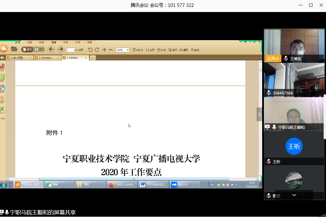The image size is (326, 217).
Task: Go to previous page with left arrow button
Action: [51, 49]
